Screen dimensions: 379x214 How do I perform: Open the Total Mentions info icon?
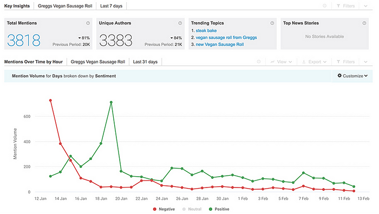88,23
